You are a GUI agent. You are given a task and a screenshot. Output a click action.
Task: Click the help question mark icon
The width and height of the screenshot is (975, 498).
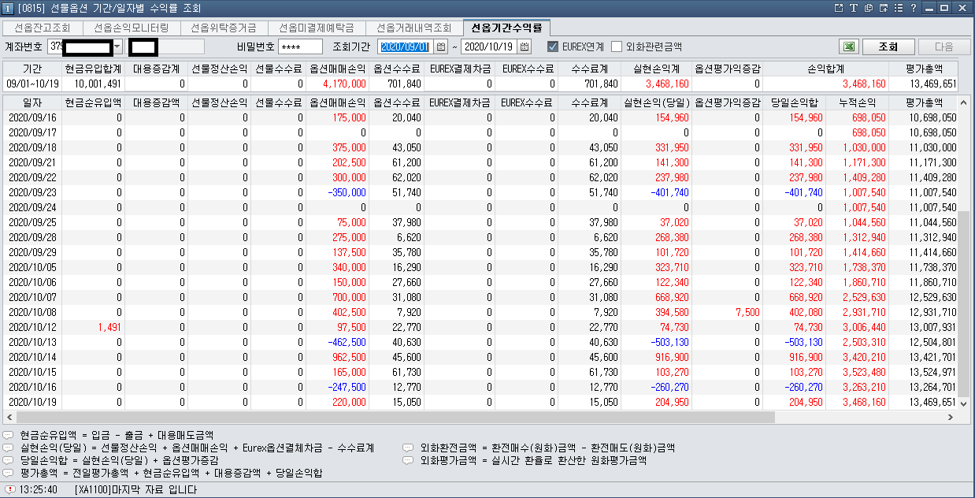(913, 8)
